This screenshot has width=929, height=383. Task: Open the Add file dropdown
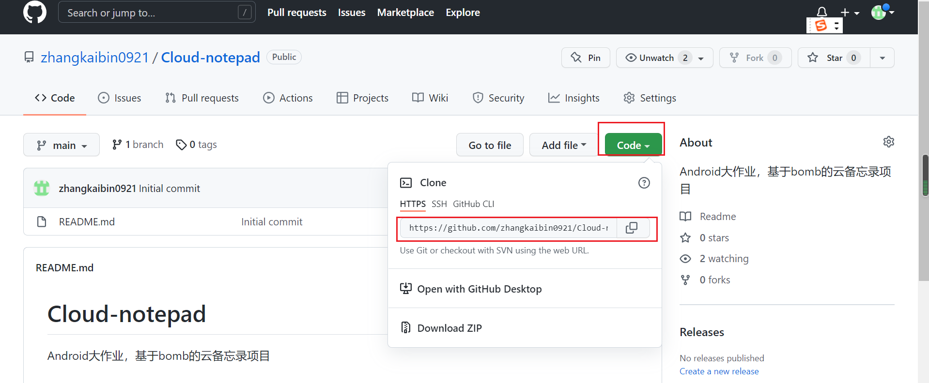click(564, 145)
